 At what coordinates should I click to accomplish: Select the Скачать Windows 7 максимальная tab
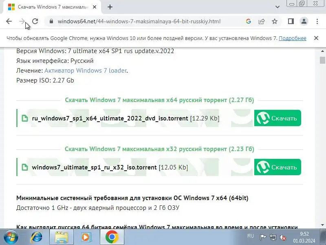click(x=52, y=7)
